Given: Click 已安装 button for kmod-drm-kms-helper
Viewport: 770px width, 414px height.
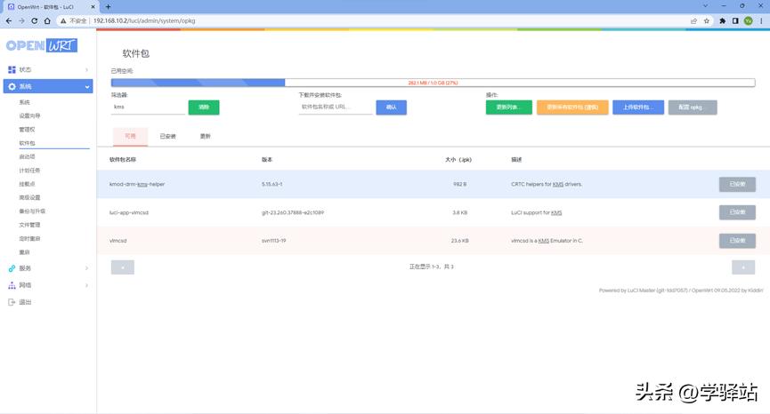Looking at the screenshot, I should pos(737,184).
